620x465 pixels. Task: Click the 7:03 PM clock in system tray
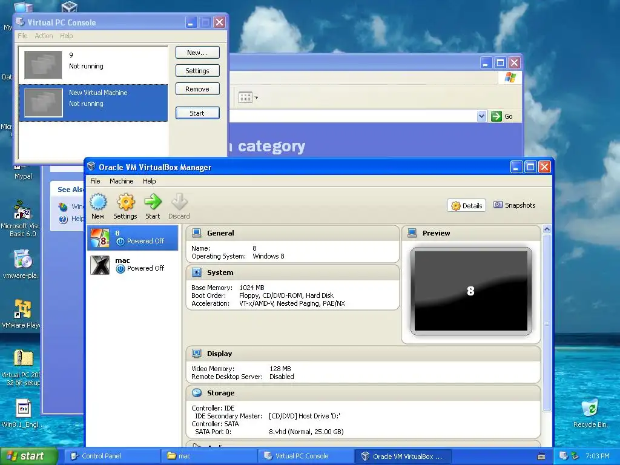coord(598,457)
